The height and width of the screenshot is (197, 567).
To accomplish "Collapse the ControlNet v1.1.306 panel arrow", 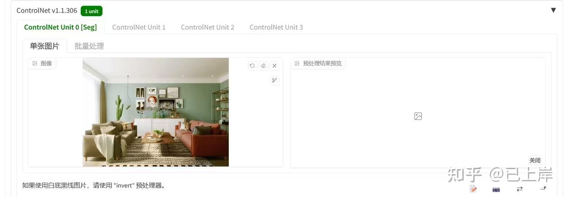I will pos(553,10).
